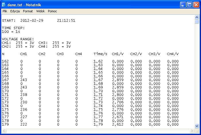
Task: Click the CH3/V column header
Action: [154, 54]
